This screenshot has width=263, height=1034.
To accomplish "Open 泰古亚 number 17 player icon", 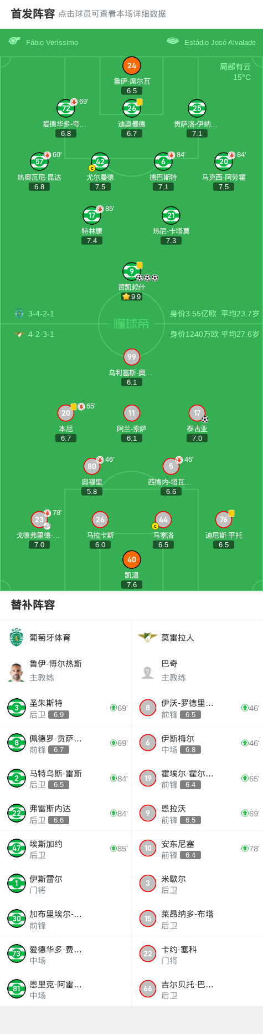I will tap(197, 413).
